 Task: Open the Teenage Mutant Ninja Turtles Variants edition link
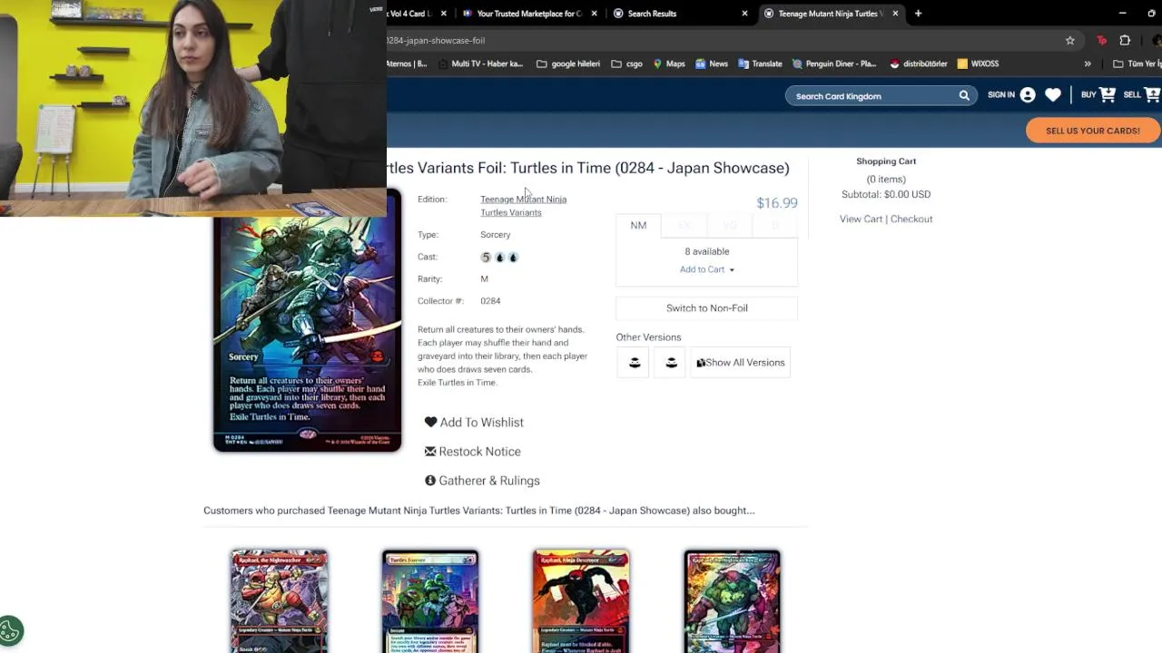523,206
